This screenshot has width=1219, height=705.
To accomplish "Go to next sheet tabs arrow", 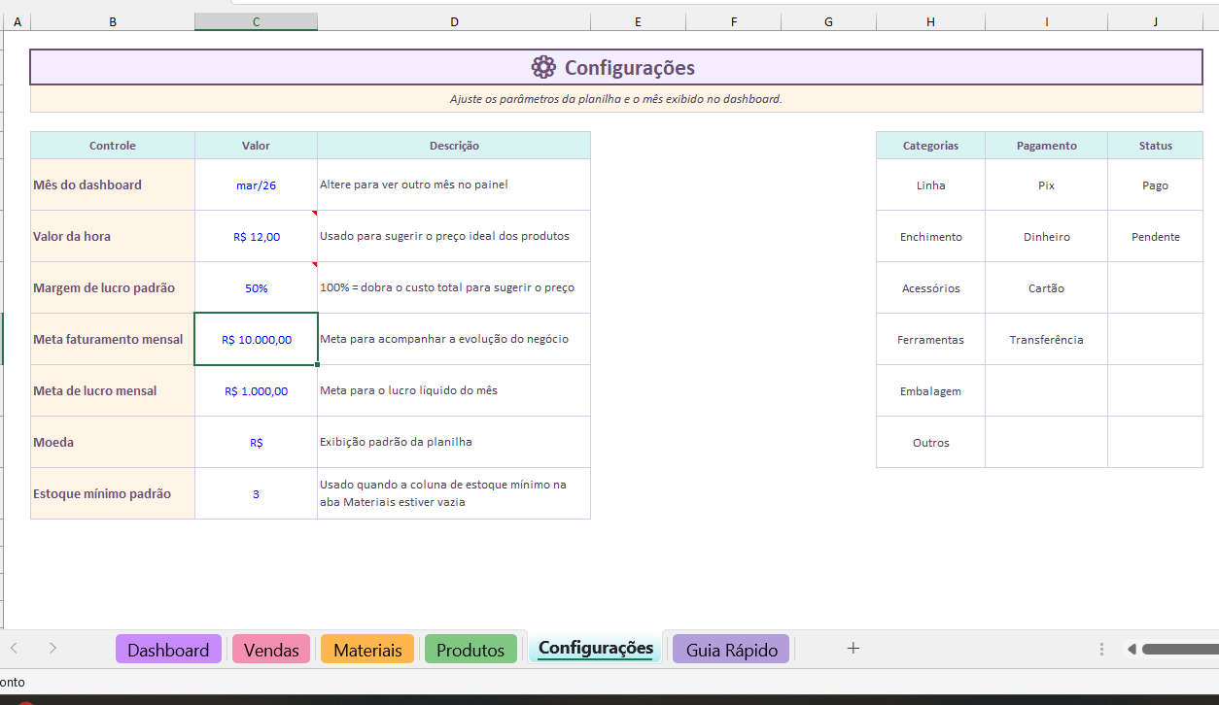I will [x=52, y=648].
